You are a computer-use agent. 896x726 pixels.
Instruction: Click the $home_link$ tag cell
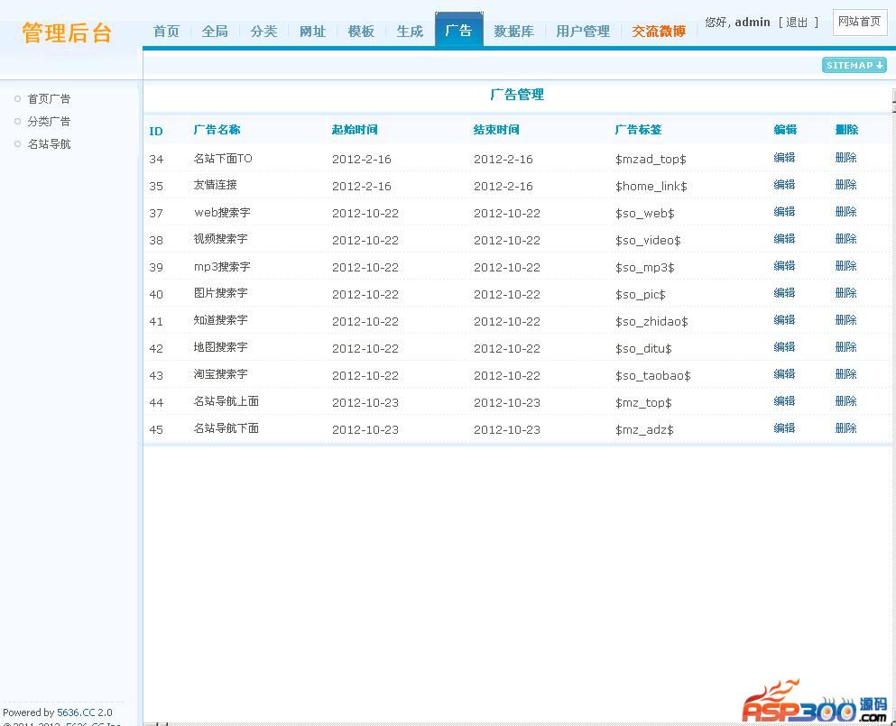pos(651,186)
